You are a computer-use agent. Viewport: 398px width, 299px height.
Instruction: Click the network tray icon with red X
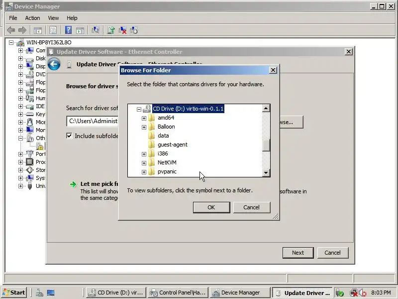click(353, 293)
